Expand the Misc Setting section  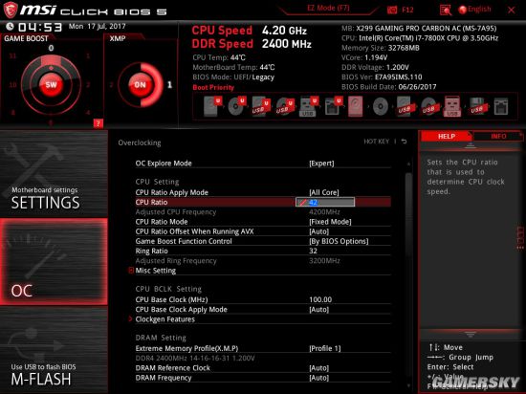click(x=155, y=271)
